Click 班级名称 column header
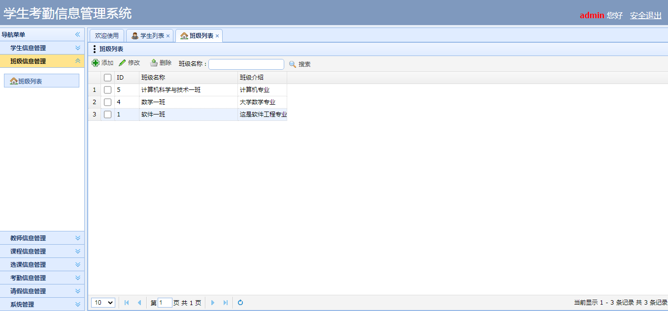Image resolution: width=668 pixels, height=311 pixels. pyautogui.click(x=188, y=78)
